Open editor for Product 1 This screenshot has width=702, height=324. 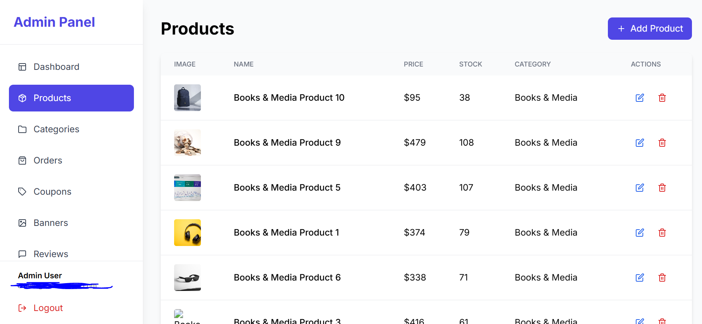point(640,233)
